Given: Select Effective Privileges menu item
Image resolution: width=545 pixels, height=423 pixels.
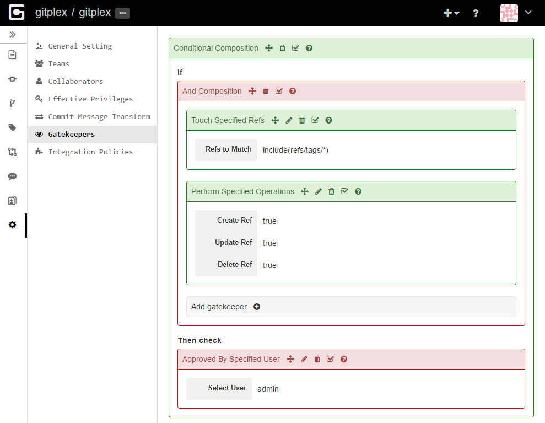Looking at the screenshot, I should (92, 99).
